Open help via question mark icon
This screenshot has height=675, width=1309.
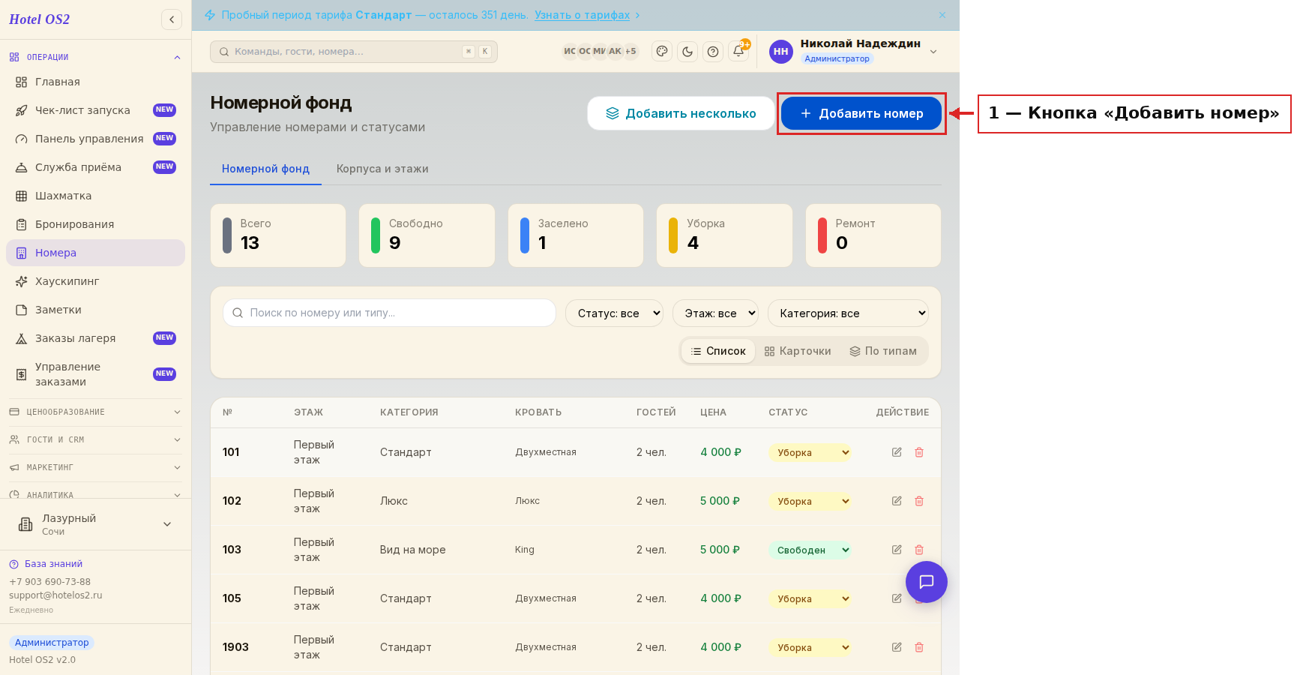click(x=713, y=51)
